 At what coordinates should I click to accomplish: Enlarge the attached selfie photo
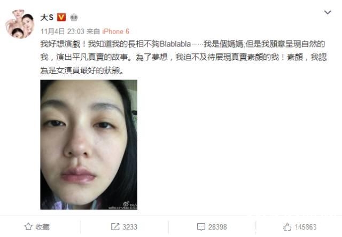(x=89, y=145)
